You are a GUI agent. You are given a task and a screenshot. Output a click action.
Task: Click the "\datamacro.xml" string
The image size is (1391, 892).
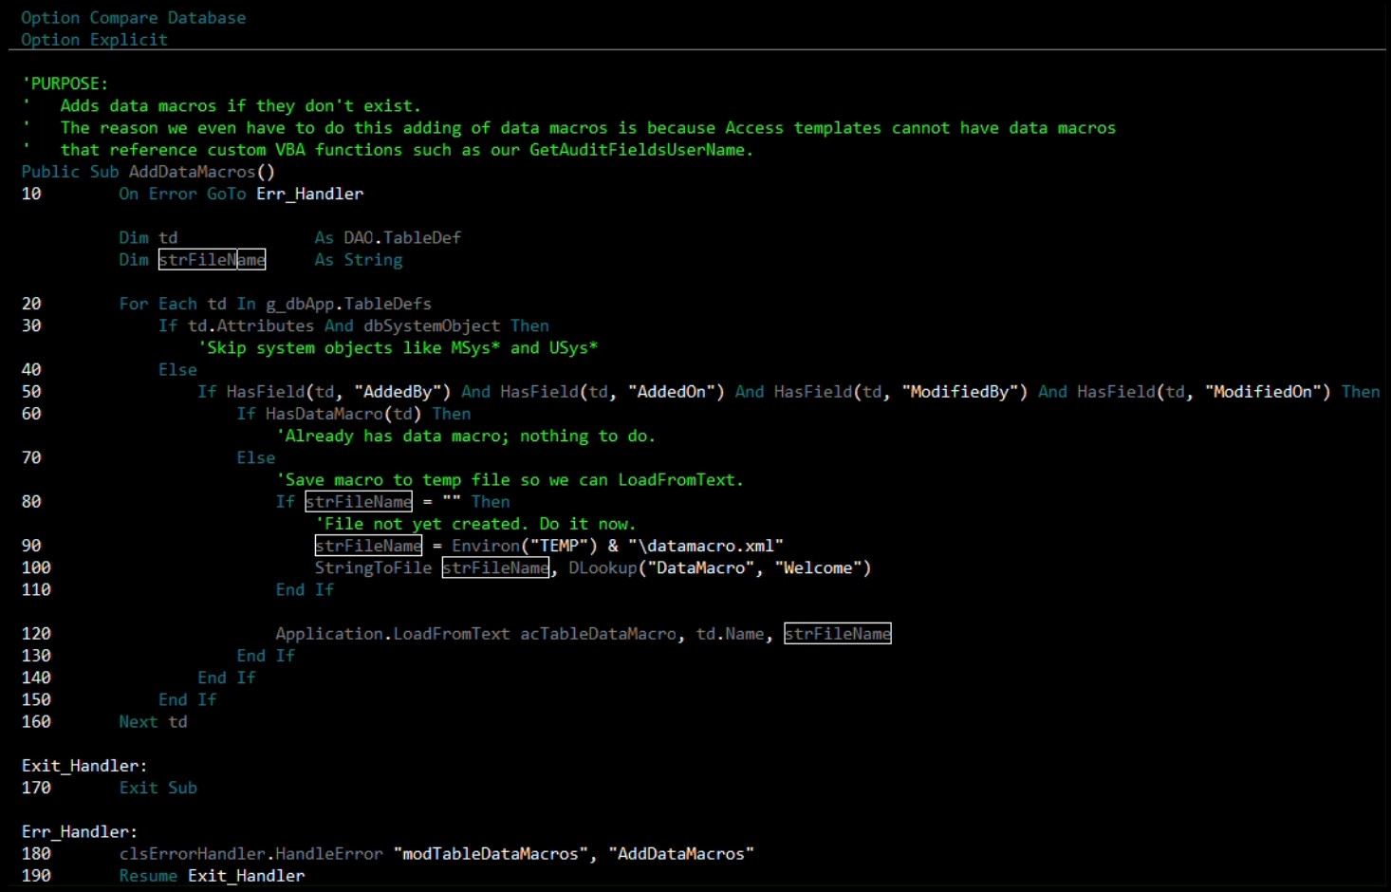click(x=706, y=546)
